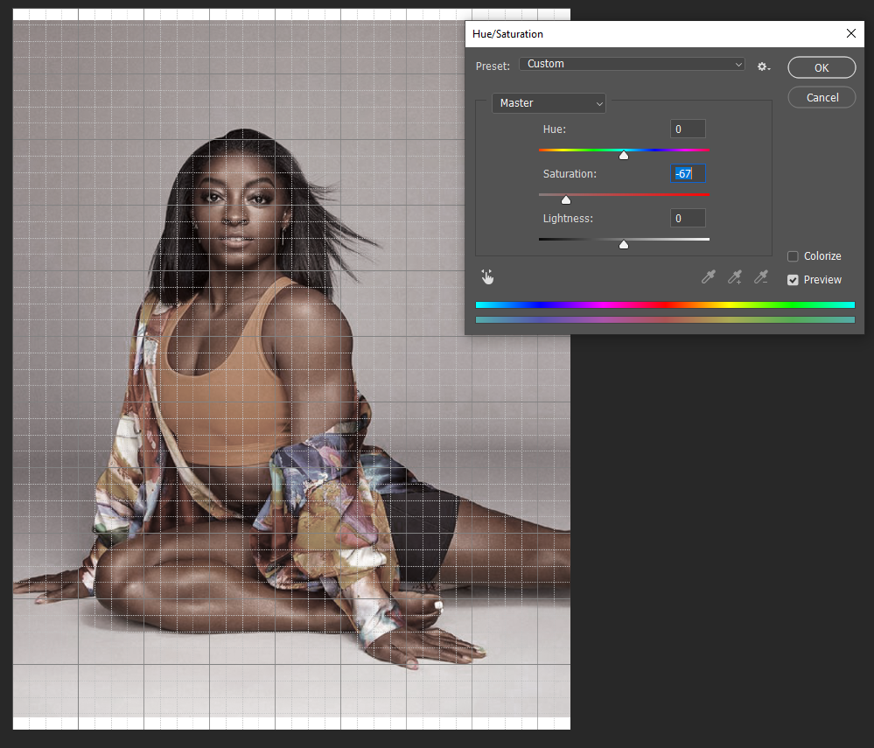
Task: Activate the on-image targeted adjustment hand tool
Action: tap(487, 277)
